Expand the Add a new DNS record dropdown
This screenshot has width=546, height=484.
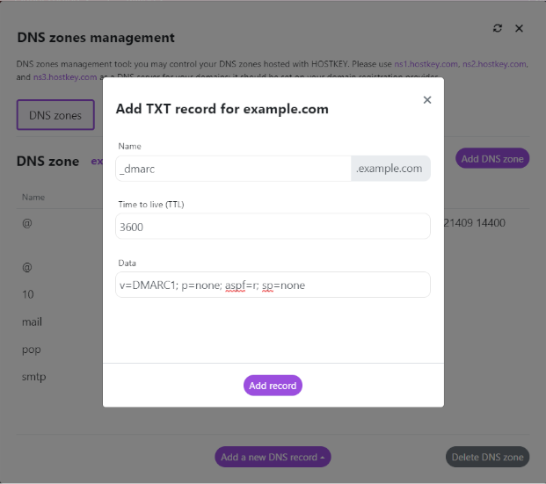coord(273,458)
